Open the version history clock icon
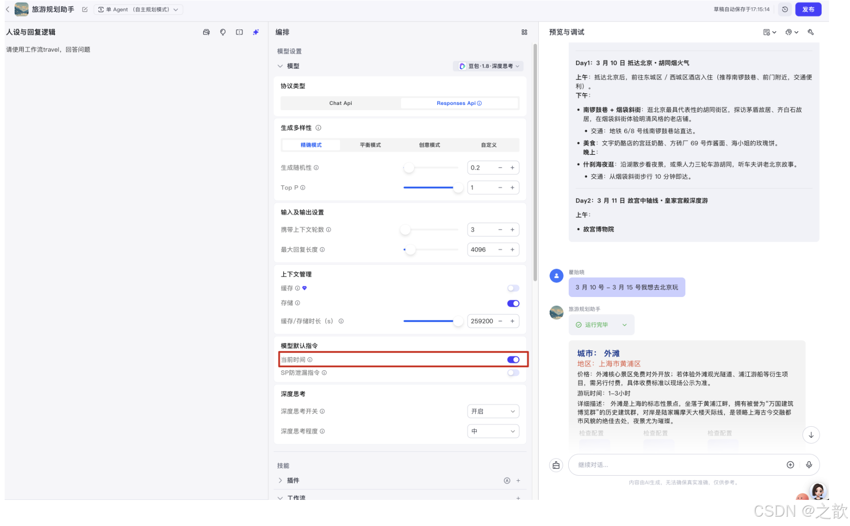This screenshot has height=526, width=850. click(x=785, y=9)
